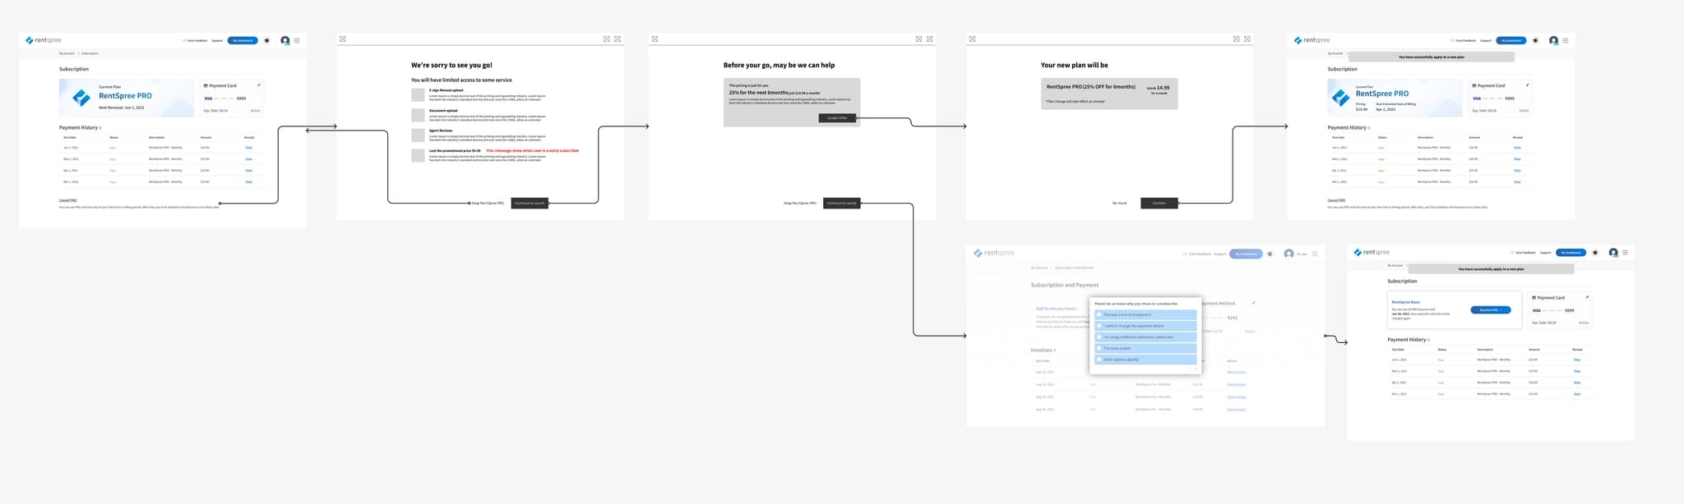This screenshot has height=504, width=1684.
Task: Click the rentspree logo on the Next Renewal subscription page
Action: click(43, 40)
